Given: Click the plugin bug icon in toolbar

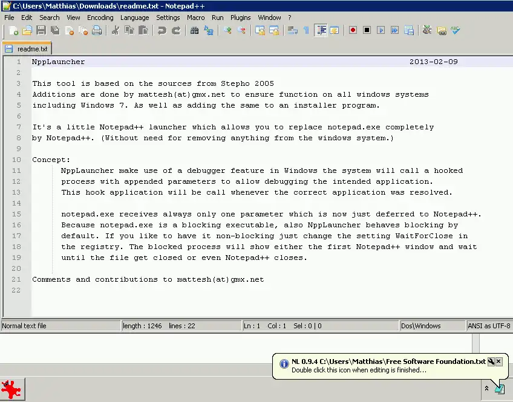Looking at the screenshot, I should coord(427,30).
